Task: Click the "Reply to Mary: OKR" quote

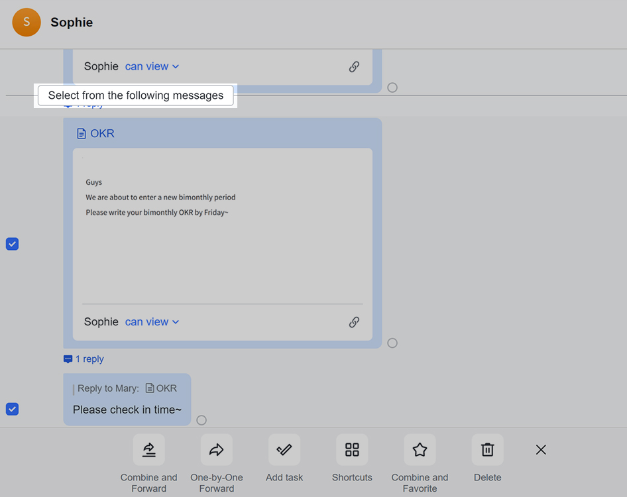Action: point(127,388)
